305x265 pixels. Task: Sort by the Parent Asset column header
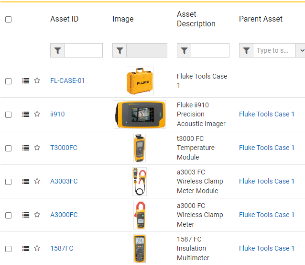[261, 19]
